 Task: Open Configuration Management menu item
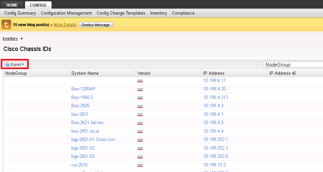click(66, 13)
